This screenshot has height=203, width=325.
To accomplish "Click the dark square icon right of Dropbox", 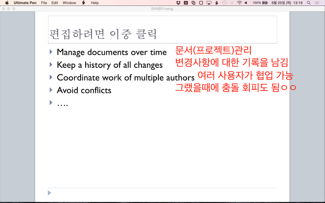I will click(186, 3).
